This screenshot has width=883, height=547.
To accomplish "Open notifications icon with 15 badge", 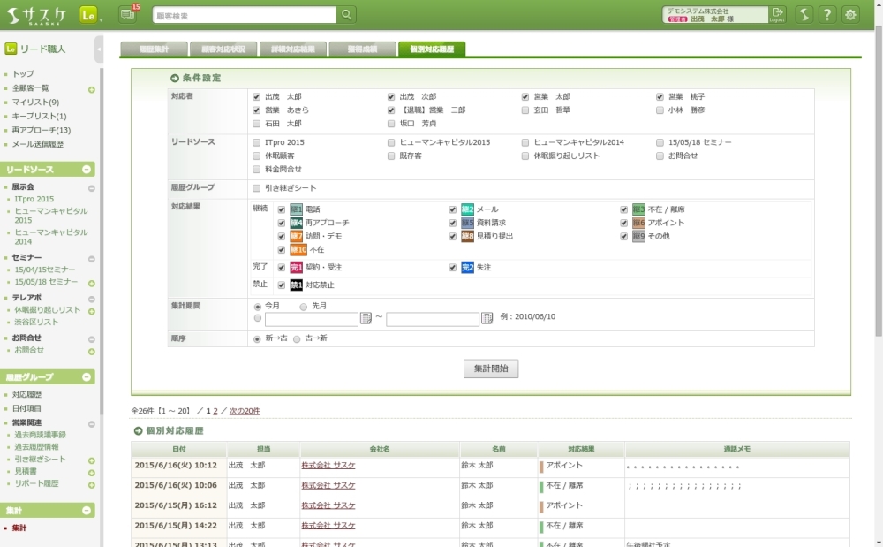I will tap(127, 14).
